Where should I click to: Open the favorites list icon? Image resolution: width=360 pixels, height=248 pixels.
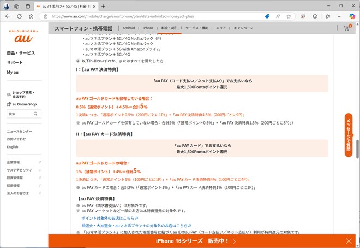328,16
